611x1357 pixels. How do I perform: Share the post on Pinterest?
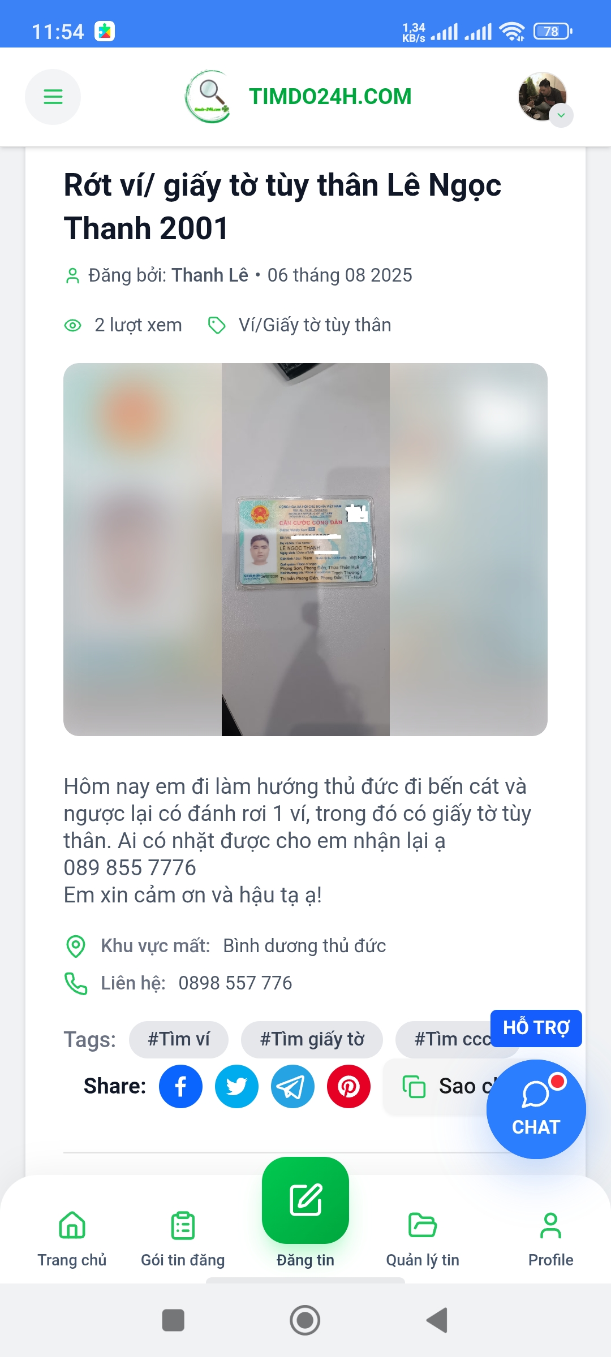pos(348,1086)
